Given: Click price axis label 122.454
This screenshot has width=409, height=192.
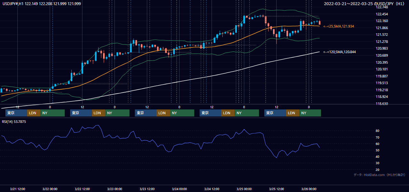Looking at the screenshot, I should (382, 14).
